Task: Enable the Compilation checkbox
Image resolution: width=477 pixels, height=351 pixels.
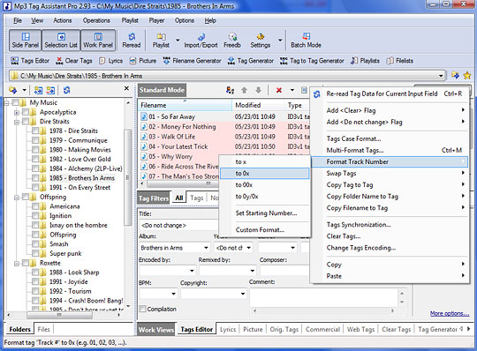Action: point(142,309)
